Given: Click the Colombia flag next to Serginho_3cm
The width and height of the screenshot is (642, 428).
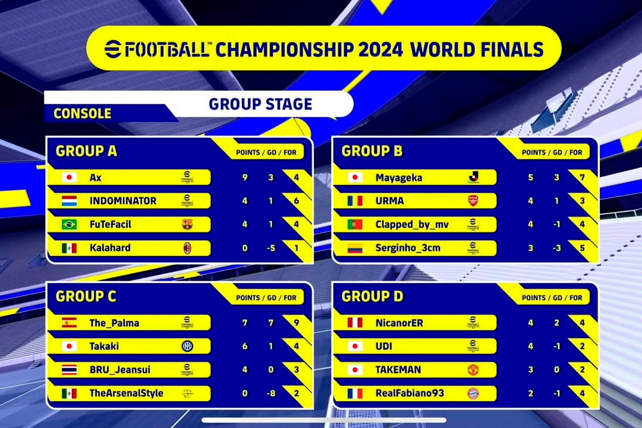Looking at the screenshot, I should click(x=355, y=248).
